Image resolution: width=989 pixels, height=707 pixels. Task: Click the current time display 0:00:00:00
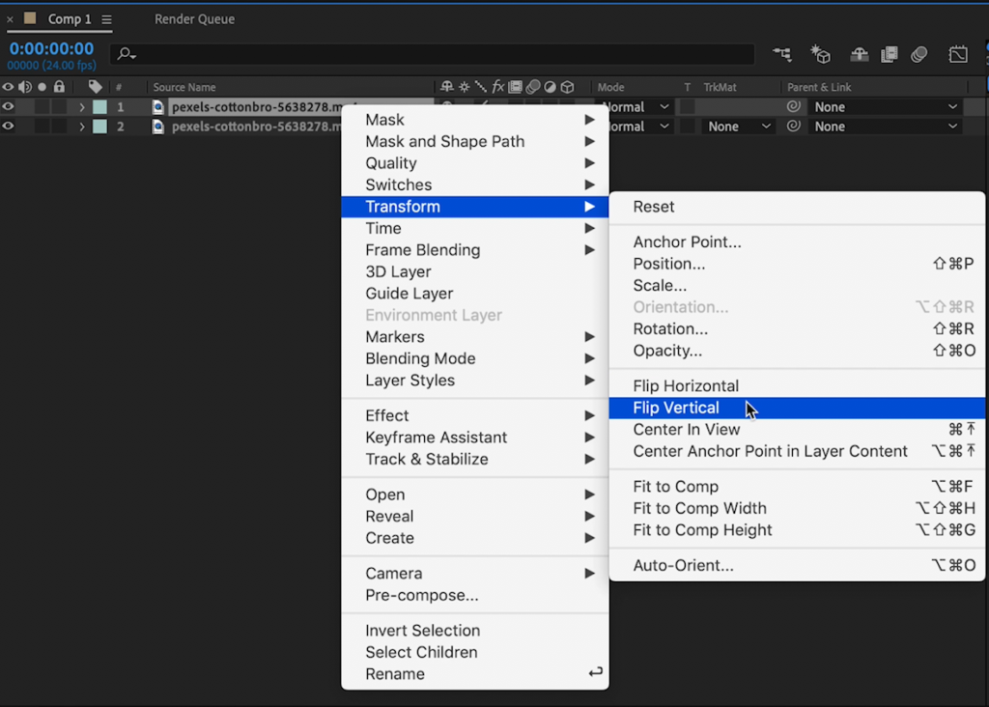tap(51, 49)
